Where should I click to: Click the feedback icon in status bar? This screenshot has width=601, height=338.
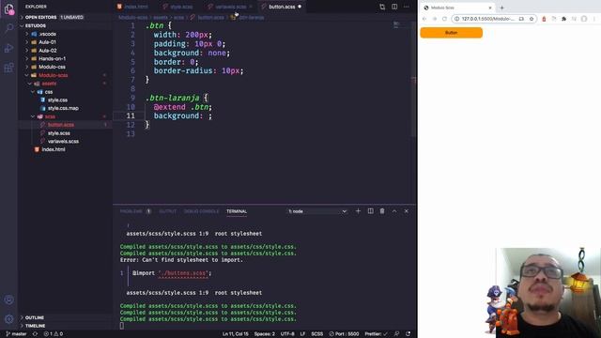point(396,334)
